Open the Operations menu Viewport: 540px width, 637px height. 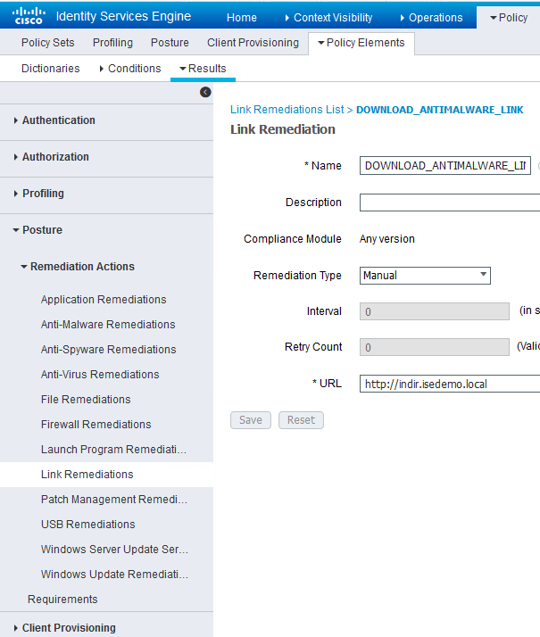pos(431,18)
